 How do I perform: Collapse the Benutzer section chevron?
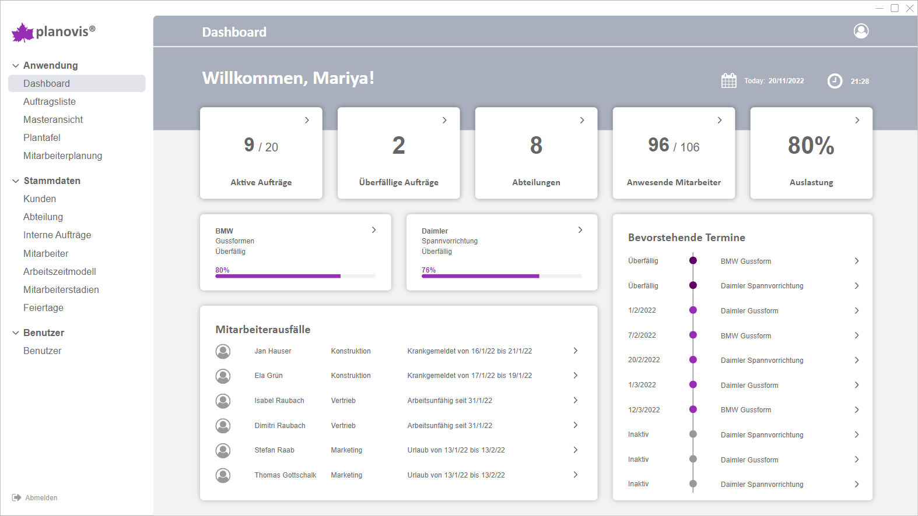(x=16, y=333)
